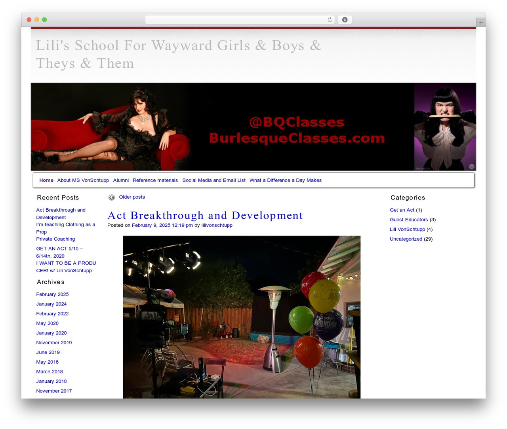Open January 2020 archive
507x429 pixels.
(51, 333)
